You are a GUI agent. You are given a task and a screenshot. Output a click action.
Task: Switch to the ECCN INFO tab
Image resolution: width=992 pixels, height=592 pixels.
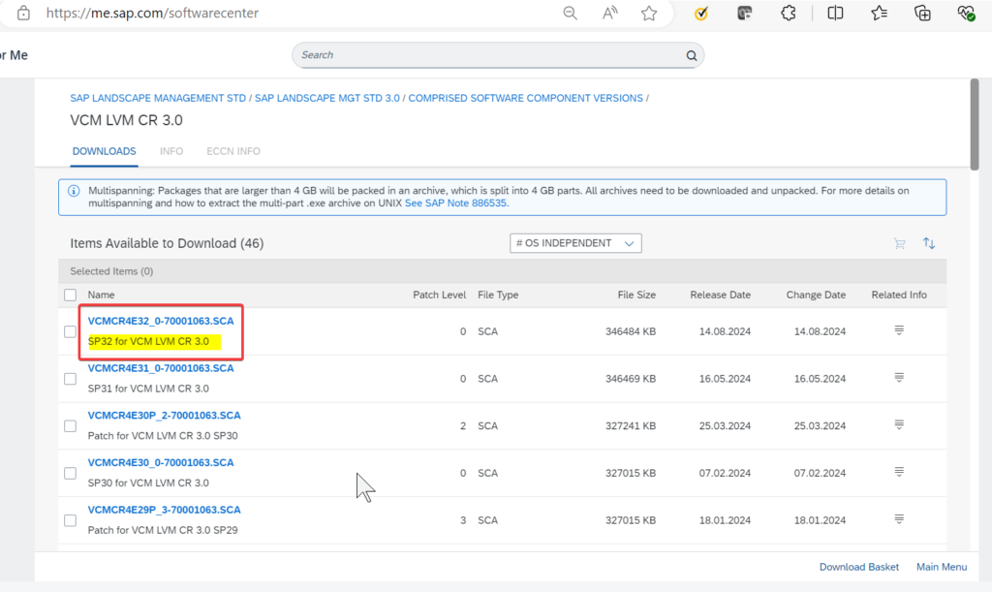(233, 151)
